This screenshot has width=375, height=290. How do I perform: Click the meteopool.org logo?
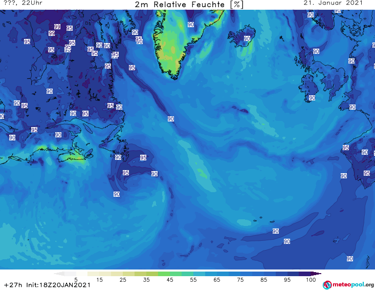pos(348,285)
